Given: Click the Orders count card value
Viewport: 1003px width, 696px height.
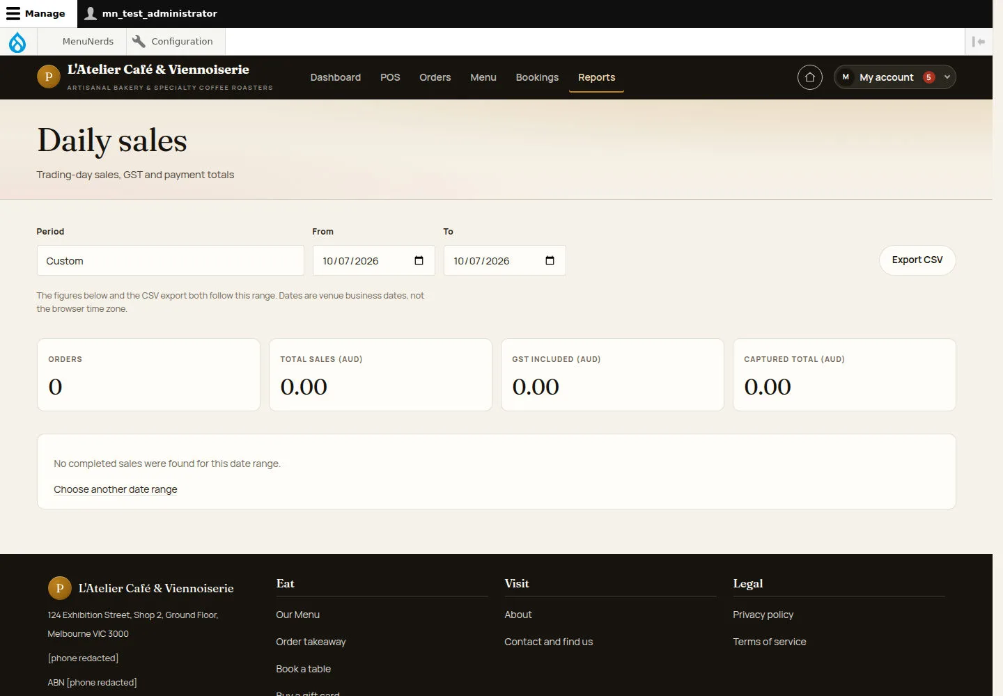Looking at the screenshot, I should tap(56, 387).
